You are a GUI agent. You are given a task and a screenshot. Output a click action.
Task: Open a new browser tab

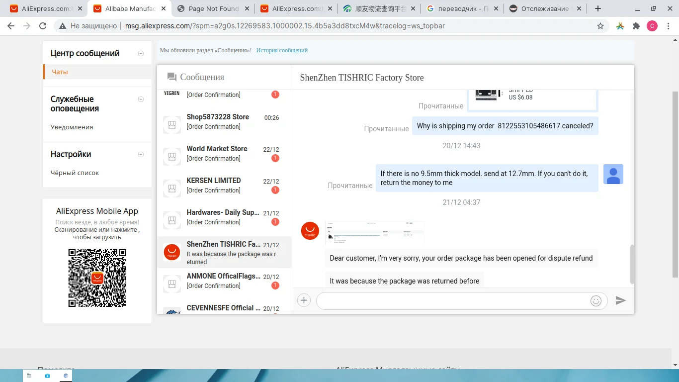point(598,8)
